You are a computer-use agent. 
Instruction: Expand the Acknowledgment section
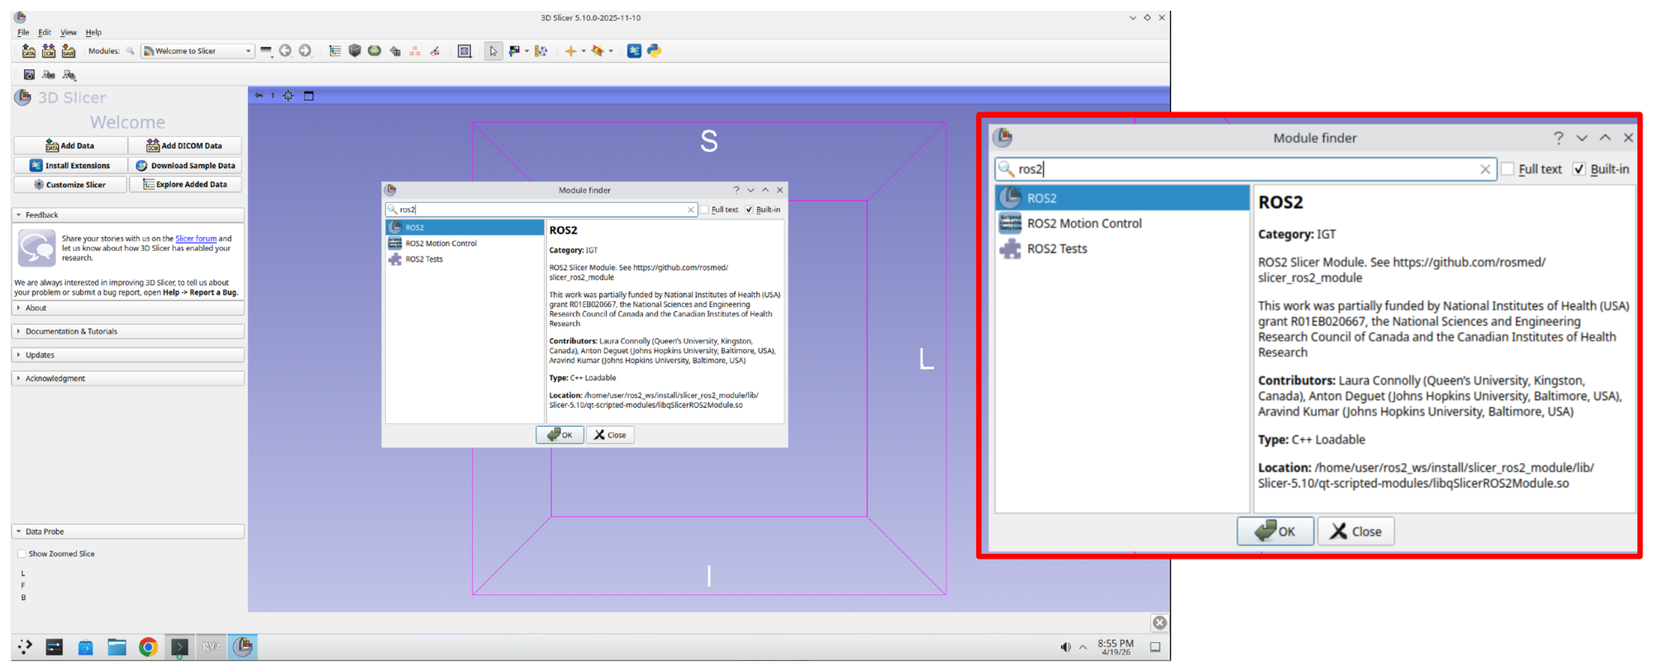[128, 378]
